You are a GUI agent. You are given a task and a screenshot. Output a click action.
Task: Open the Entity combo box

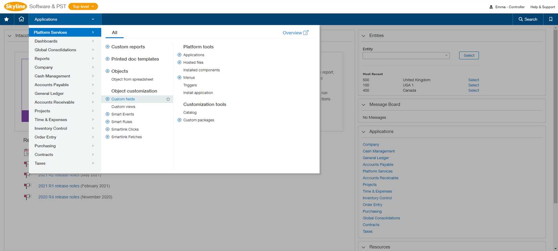coord(406,56)
